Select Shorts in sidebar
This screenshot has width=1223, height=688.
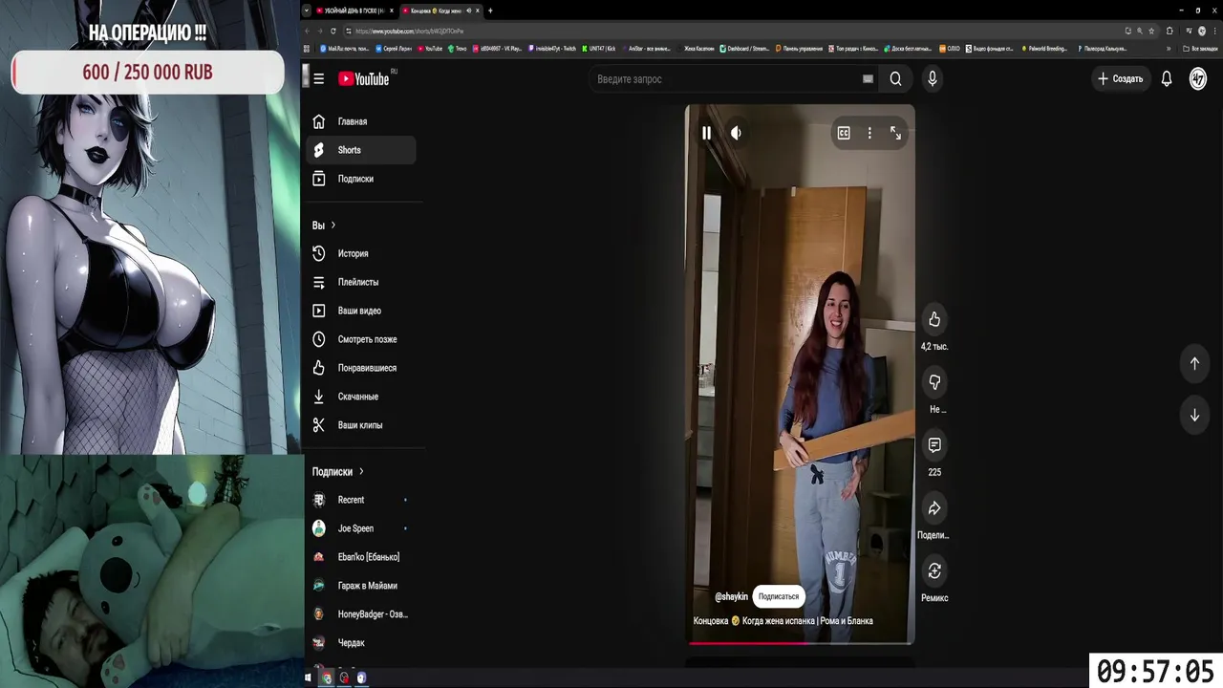(x=361, y=150)
